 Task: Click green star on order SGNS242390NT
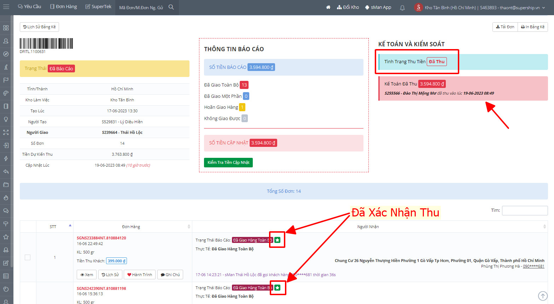278,288
